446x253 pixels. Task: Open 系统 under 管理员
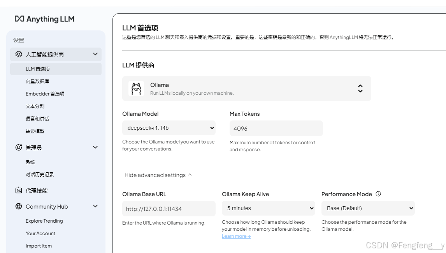pos(30,162)
